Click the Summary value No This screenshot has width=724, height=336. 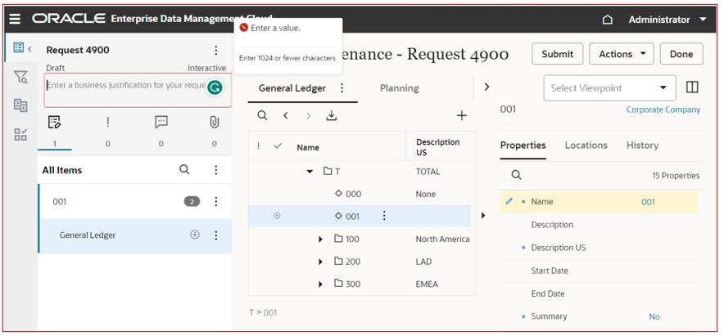[x=654, y=316]
